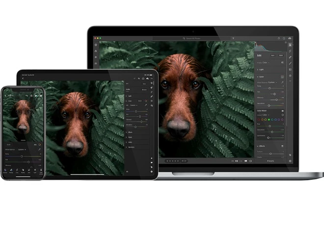324x243 pixels.
Task: Tap the Browse profile button on the tablet
Action: [x=144, y=90]
